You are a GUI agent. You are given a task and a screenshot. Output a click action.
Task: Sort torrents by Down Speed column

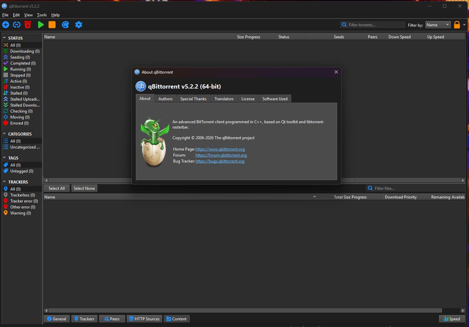395,37
